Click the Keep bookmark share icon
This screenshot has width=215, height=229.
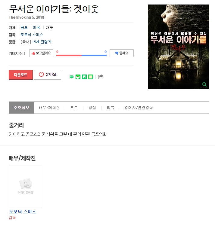click(x=84, y=77)
